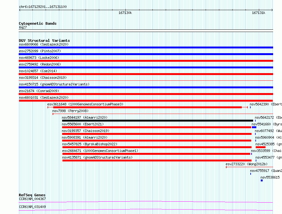This screenshot has height=214, width=282.
Task: Click the red bar under esv21674 (Conrad2009)
Action: pyautogui.click(x=146, y=94)
